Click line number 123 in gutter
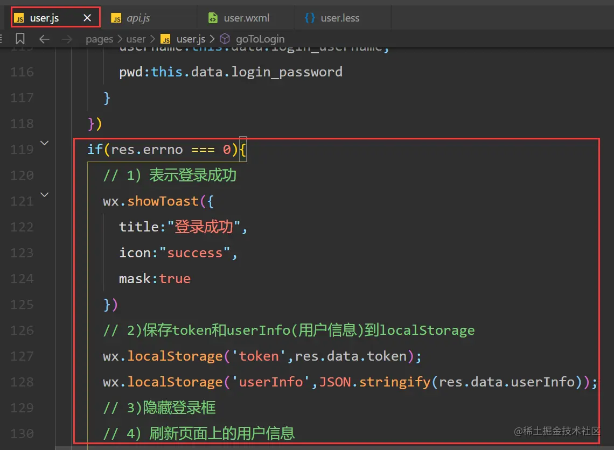 tap(22, 253)
